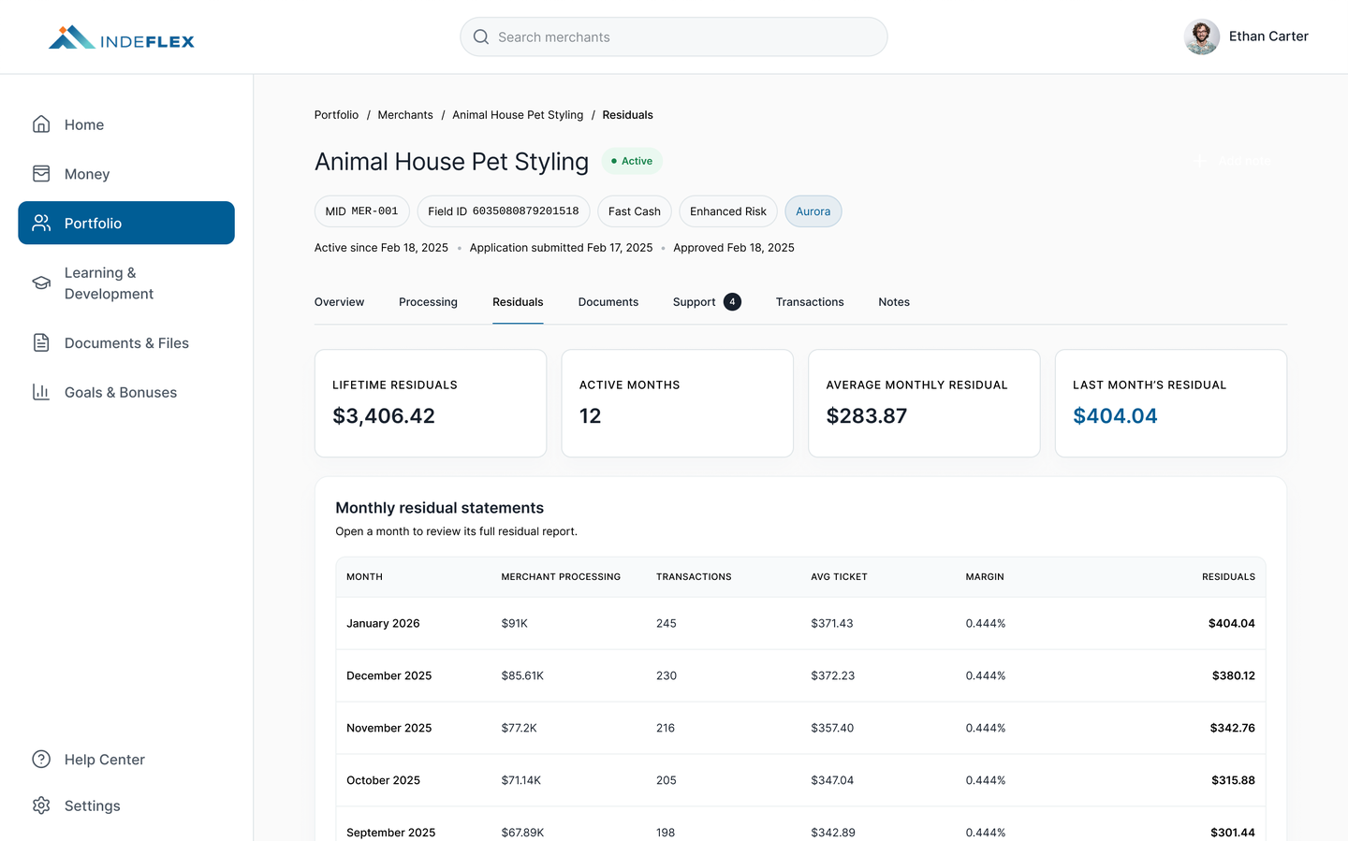The image size is (1348, 841).
Task: Click the magnifier icon in the search bar
Action: pyautogui.click(x=481, y=36)
